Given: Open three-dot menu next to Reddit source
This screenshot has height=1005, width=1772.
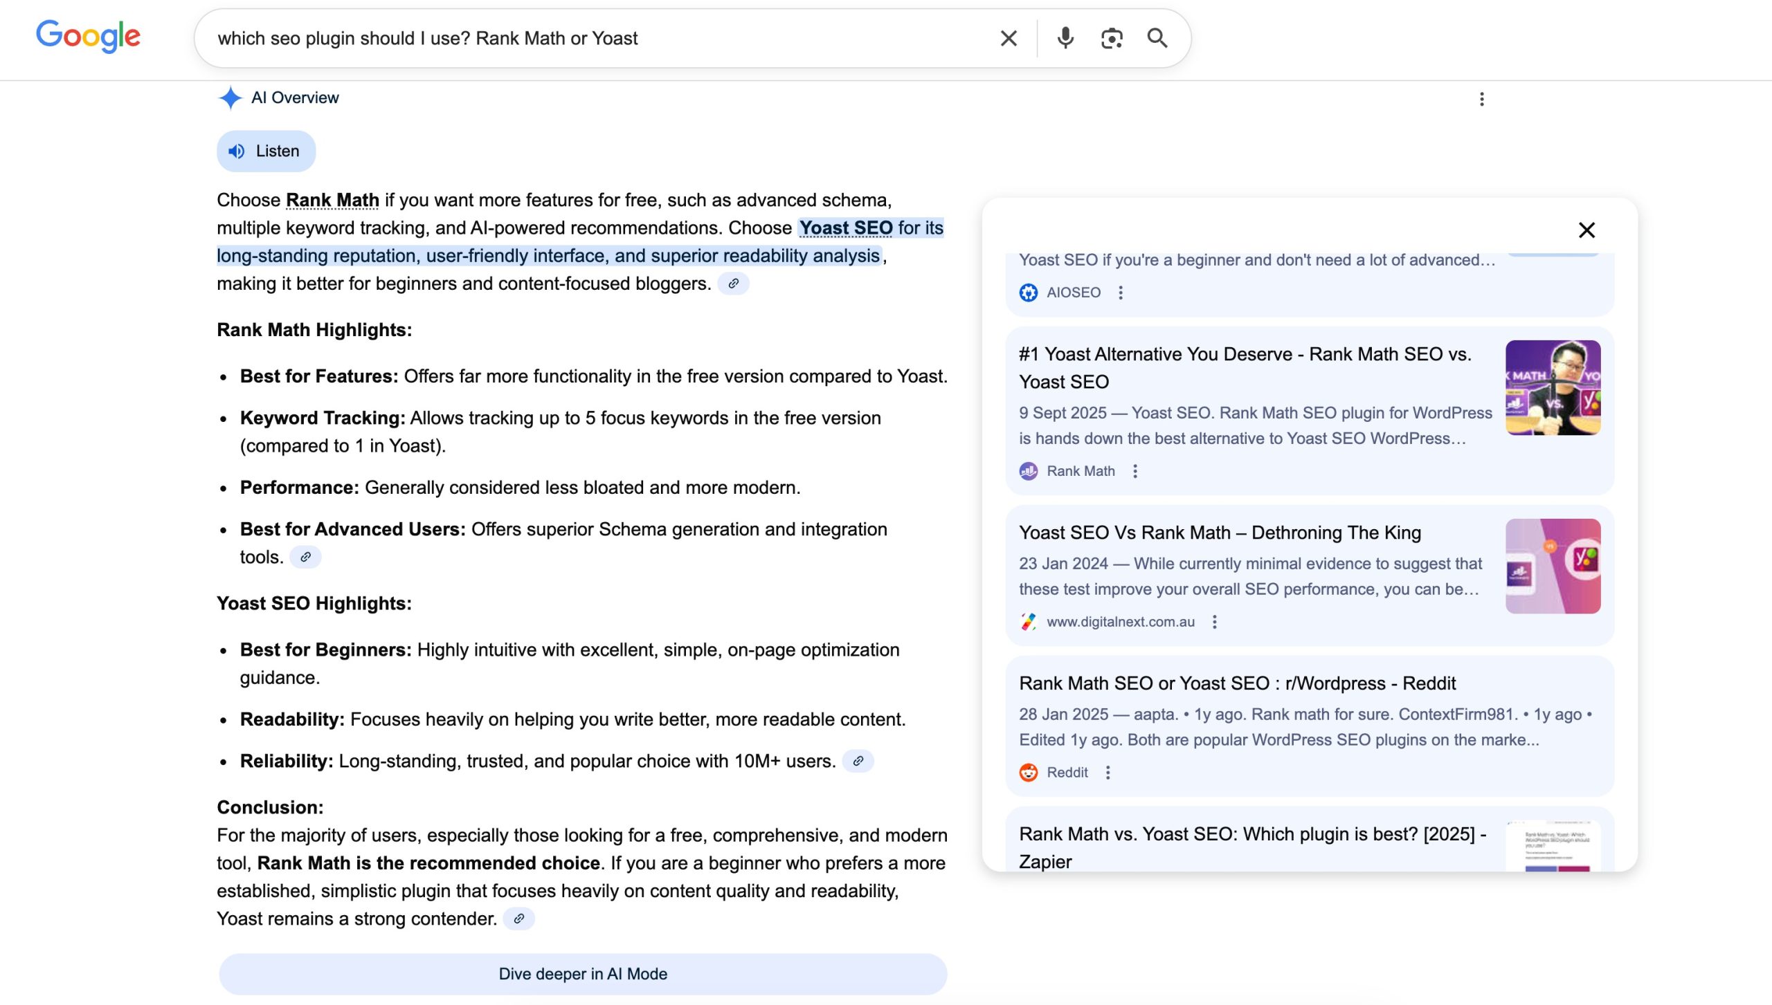Looking at the screenshot, I should (1107, 773).
